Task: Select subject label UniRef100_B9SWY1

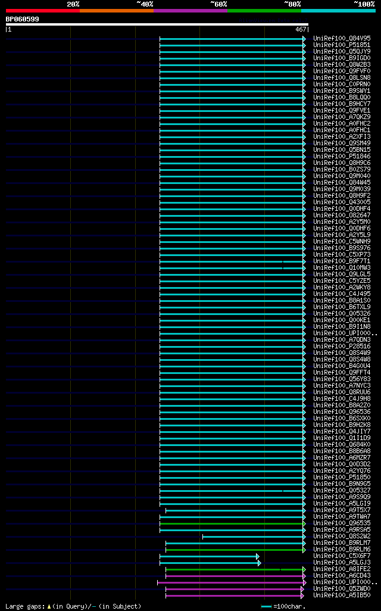Action: pyautogui.click(x=342, y=91)
